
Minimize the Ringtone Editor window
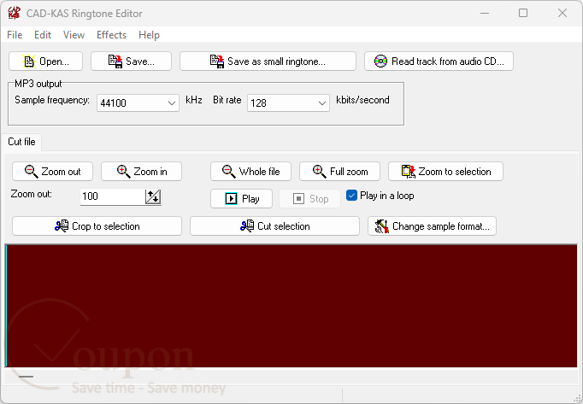(485, 13)
